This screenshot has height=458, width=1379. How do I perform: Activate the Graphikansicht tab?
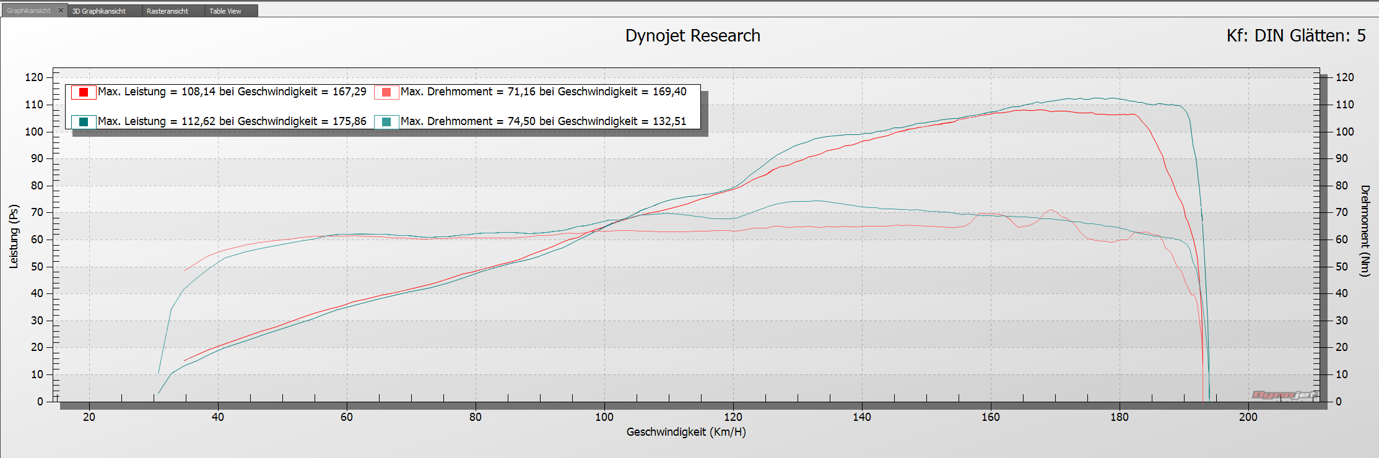(28, 11)
